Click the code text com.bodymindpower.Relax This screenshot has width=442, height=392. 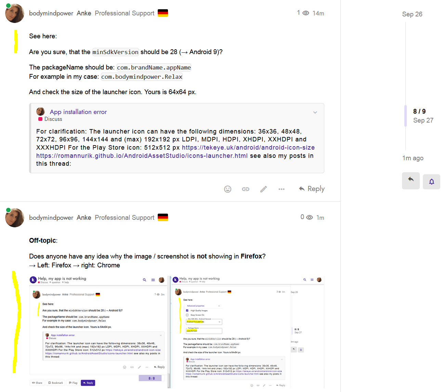142,77
